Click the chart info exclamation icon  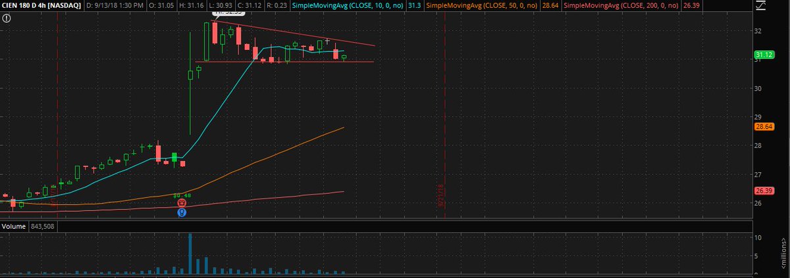coord(7,18)
